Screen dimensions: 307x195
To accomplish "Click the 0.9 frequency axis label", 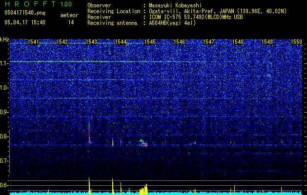I will pos(4,112).
